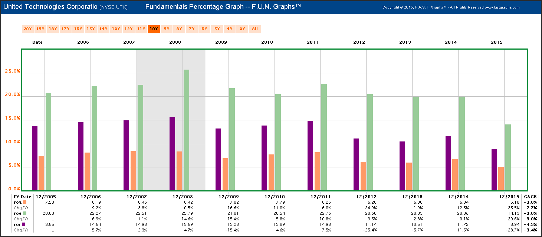Image resolution: width=542 pixels, height=237 pixels.
Task: Pick the 12Y time range
Action: tap(129, 29)
